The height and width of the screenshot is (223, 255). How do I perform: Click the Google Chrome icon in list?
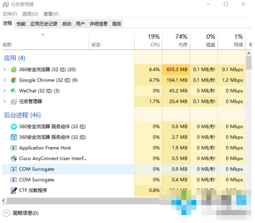pyautogui.click(x=14, y=80)
